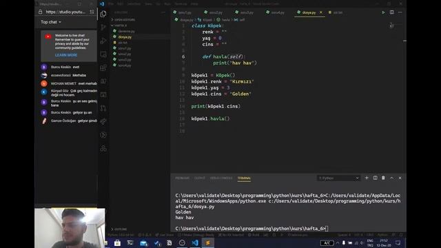The width and height of the screenshot is (441, 248).
Task: Open OBS Studio from taskbar
Action: 182,243
